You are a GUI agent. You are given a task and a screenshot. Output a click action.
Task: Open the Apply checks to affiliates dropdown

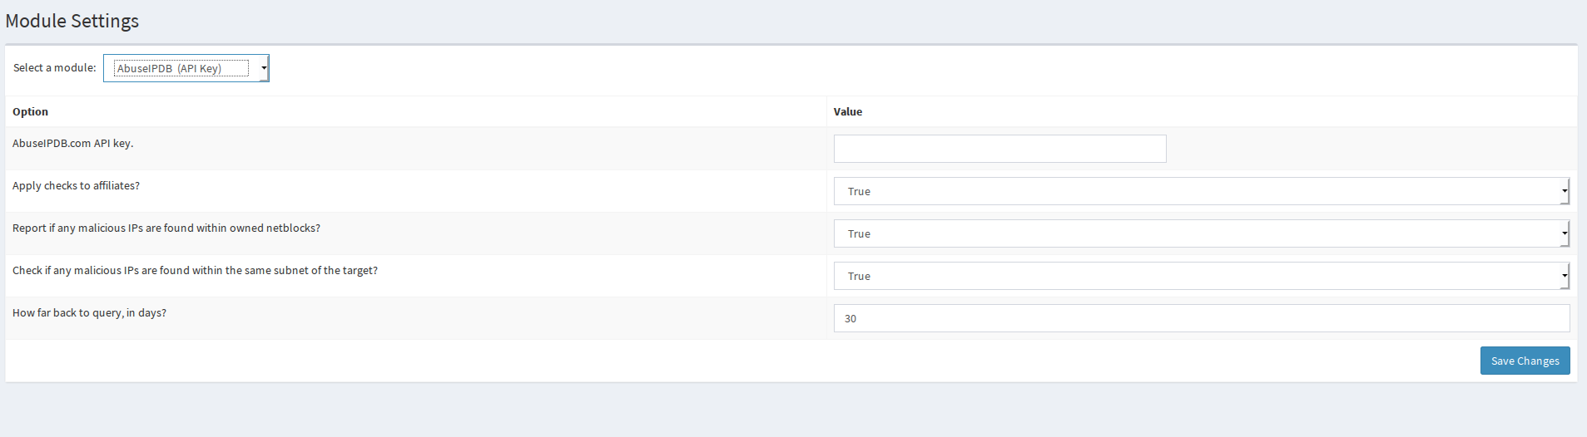[x=1202, y=191]
